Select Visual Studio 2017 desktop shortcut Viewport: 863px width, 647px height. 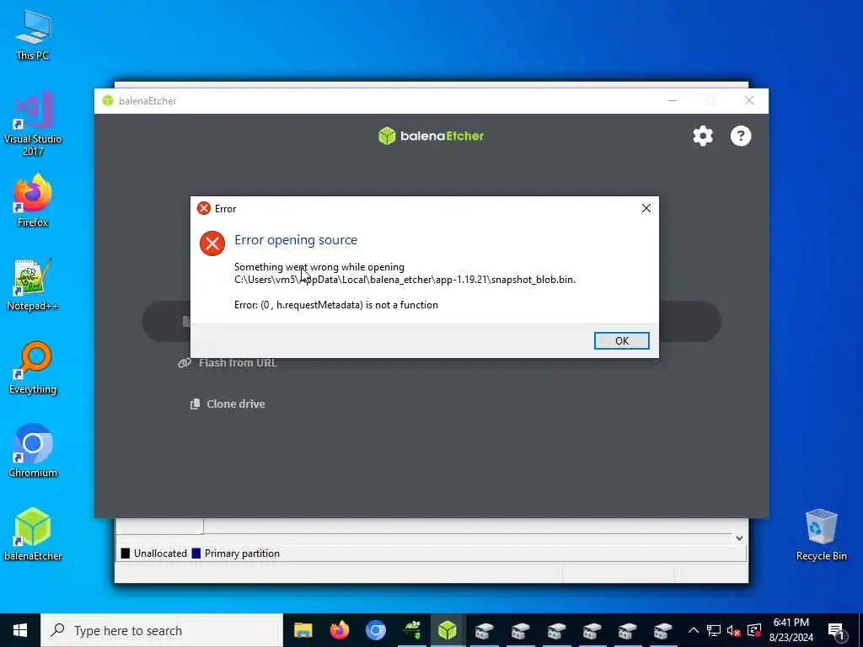tap(33, 124)
